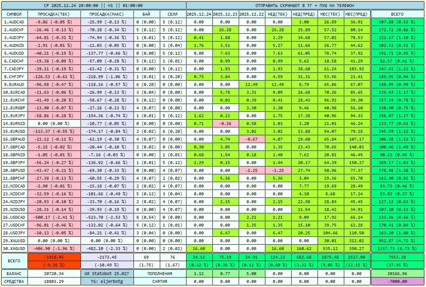The height and width of the screenshot is (287, 426).
Task: Click the 16.GBPAUD symbol cell
Action: click(x=14, y=139)
